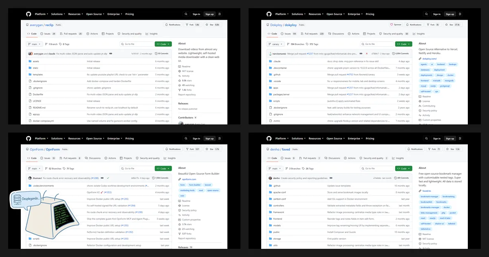Click the heart Sponsor icon in dokploy
Image resolution: width=489 pixels, height=257 pixels.
click(x=392, y=25)
